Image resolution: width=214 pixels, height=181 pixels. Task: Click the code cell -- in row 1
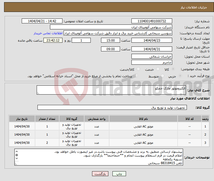pyautogui.click(x=190, y=126)
